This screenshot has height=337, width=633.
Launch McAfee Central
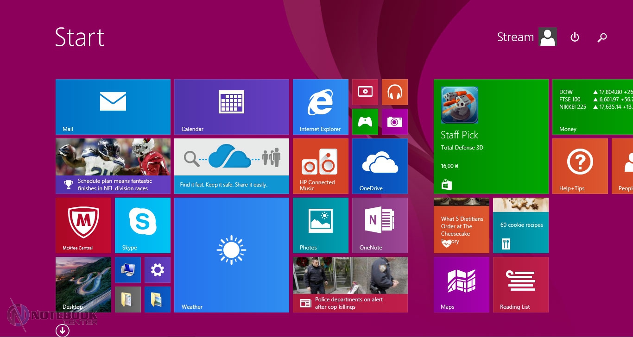pos(83,225)
